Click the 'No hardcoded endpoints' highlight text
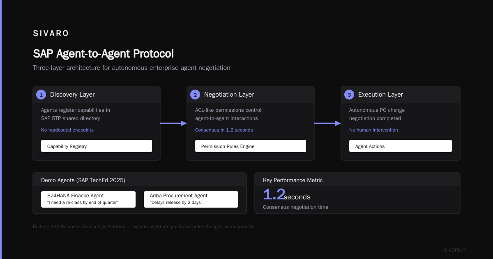The image size is (493, 259). [67, 130]
